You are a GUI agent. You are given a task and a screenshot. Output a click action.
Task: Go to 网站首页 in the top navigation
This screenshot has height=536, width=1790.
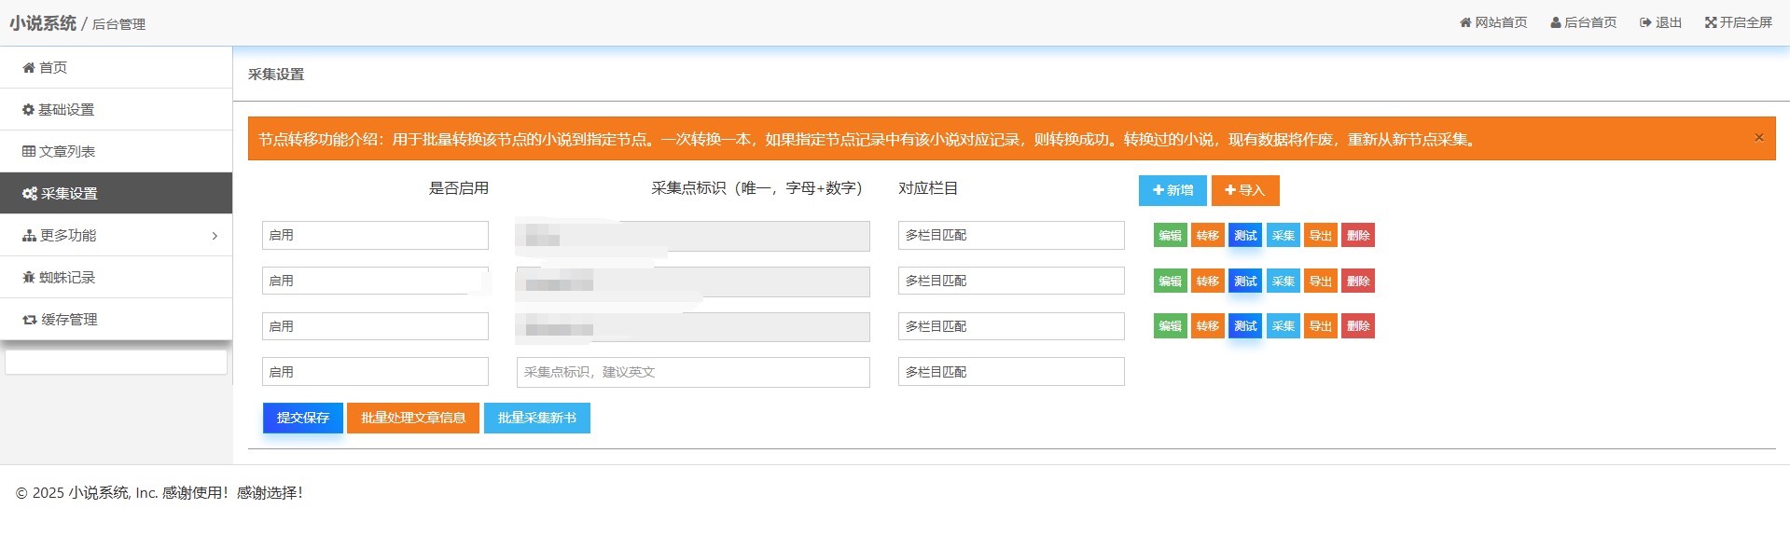(x=1493, y=22)
